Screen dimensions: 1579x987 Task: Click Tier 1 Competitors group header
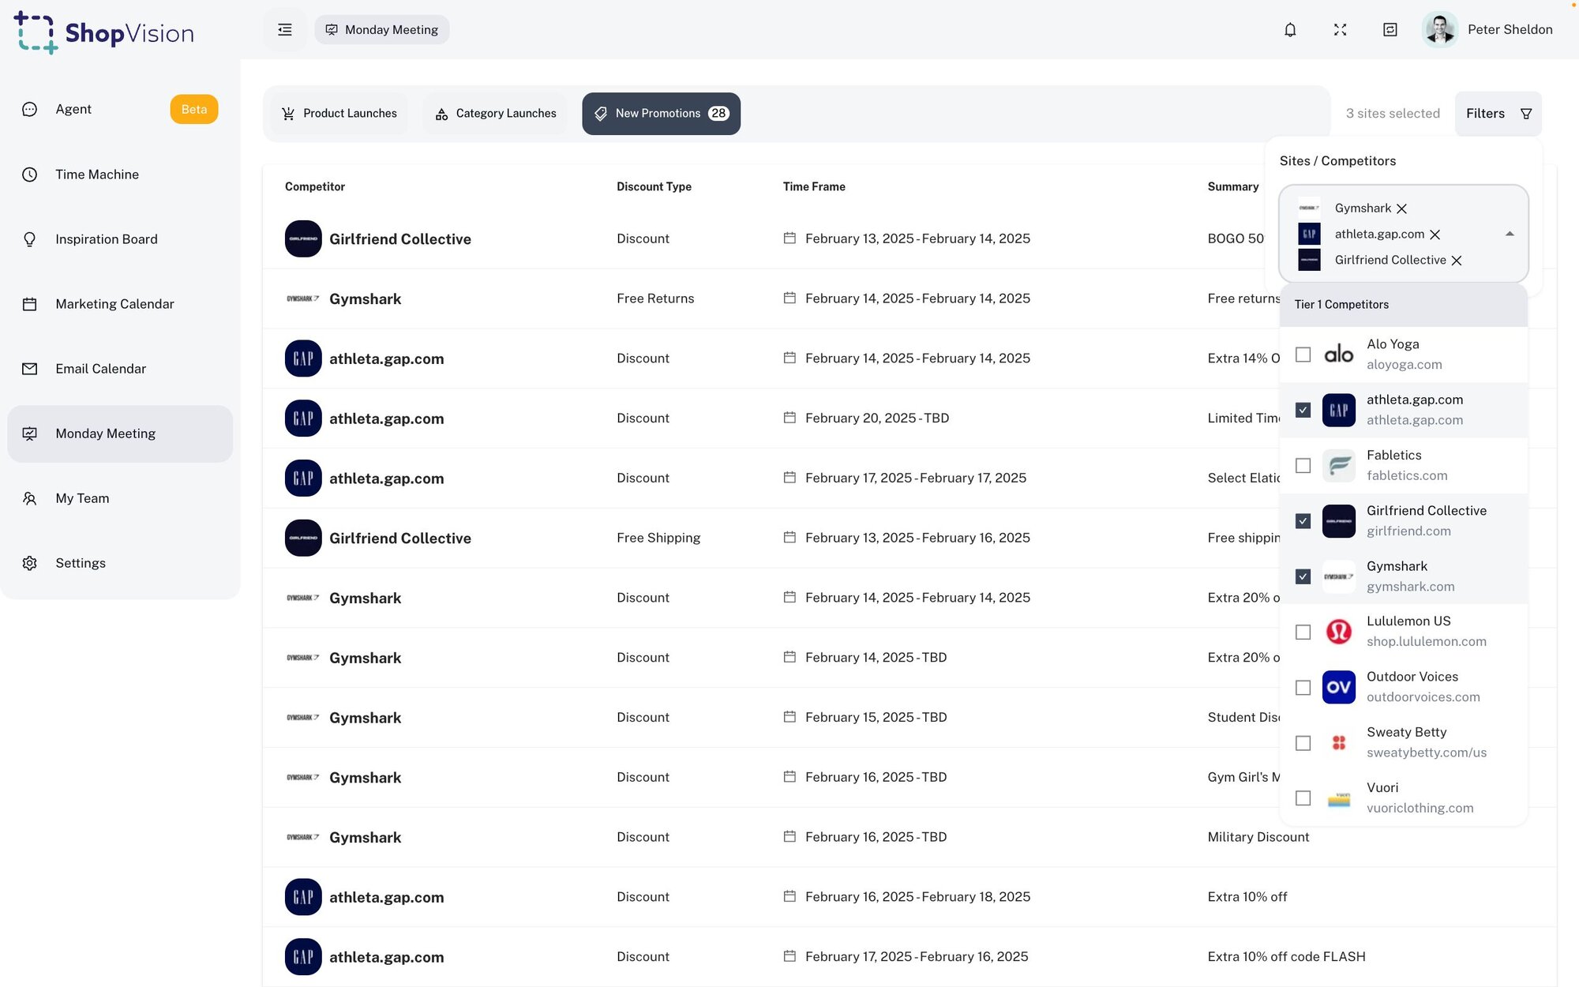(x=1404, y=305)
